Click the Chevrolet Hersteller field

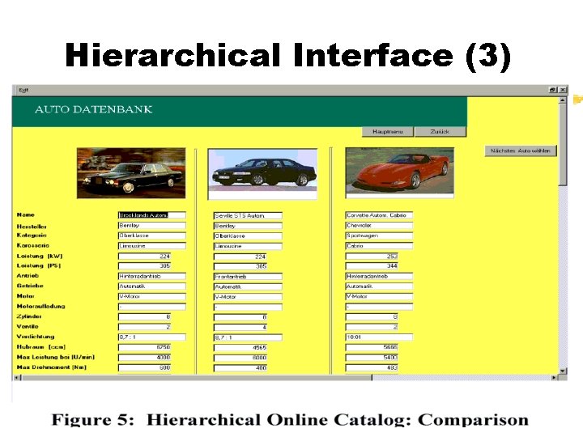tap(379, 226)
